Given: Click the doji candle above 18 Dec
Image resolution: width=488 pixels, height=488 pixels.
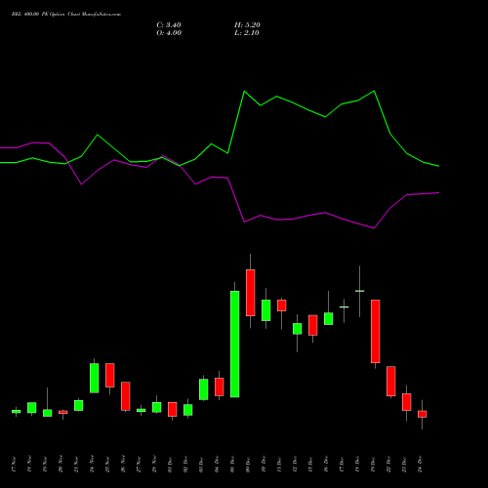Looking at the screenshot, I should tap(360, 291).
